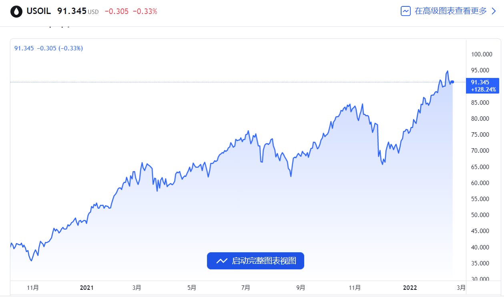Viewport: 504px width, 297px height.
Task: Click the chart legend value 91.345 −0.305 (−0.33%)
Action: click(48, 48)
